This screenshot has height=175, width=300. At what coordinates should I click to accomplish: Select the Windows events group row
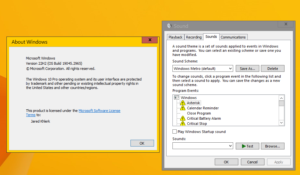pos(189,98)
